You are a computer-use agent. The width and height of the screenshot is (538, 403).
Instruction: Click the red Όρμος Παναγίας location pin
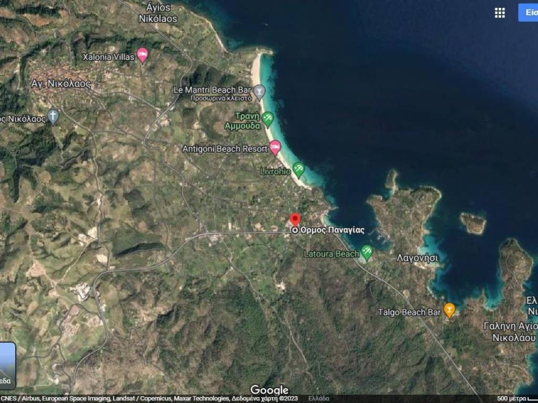click(x=295, y=220)
